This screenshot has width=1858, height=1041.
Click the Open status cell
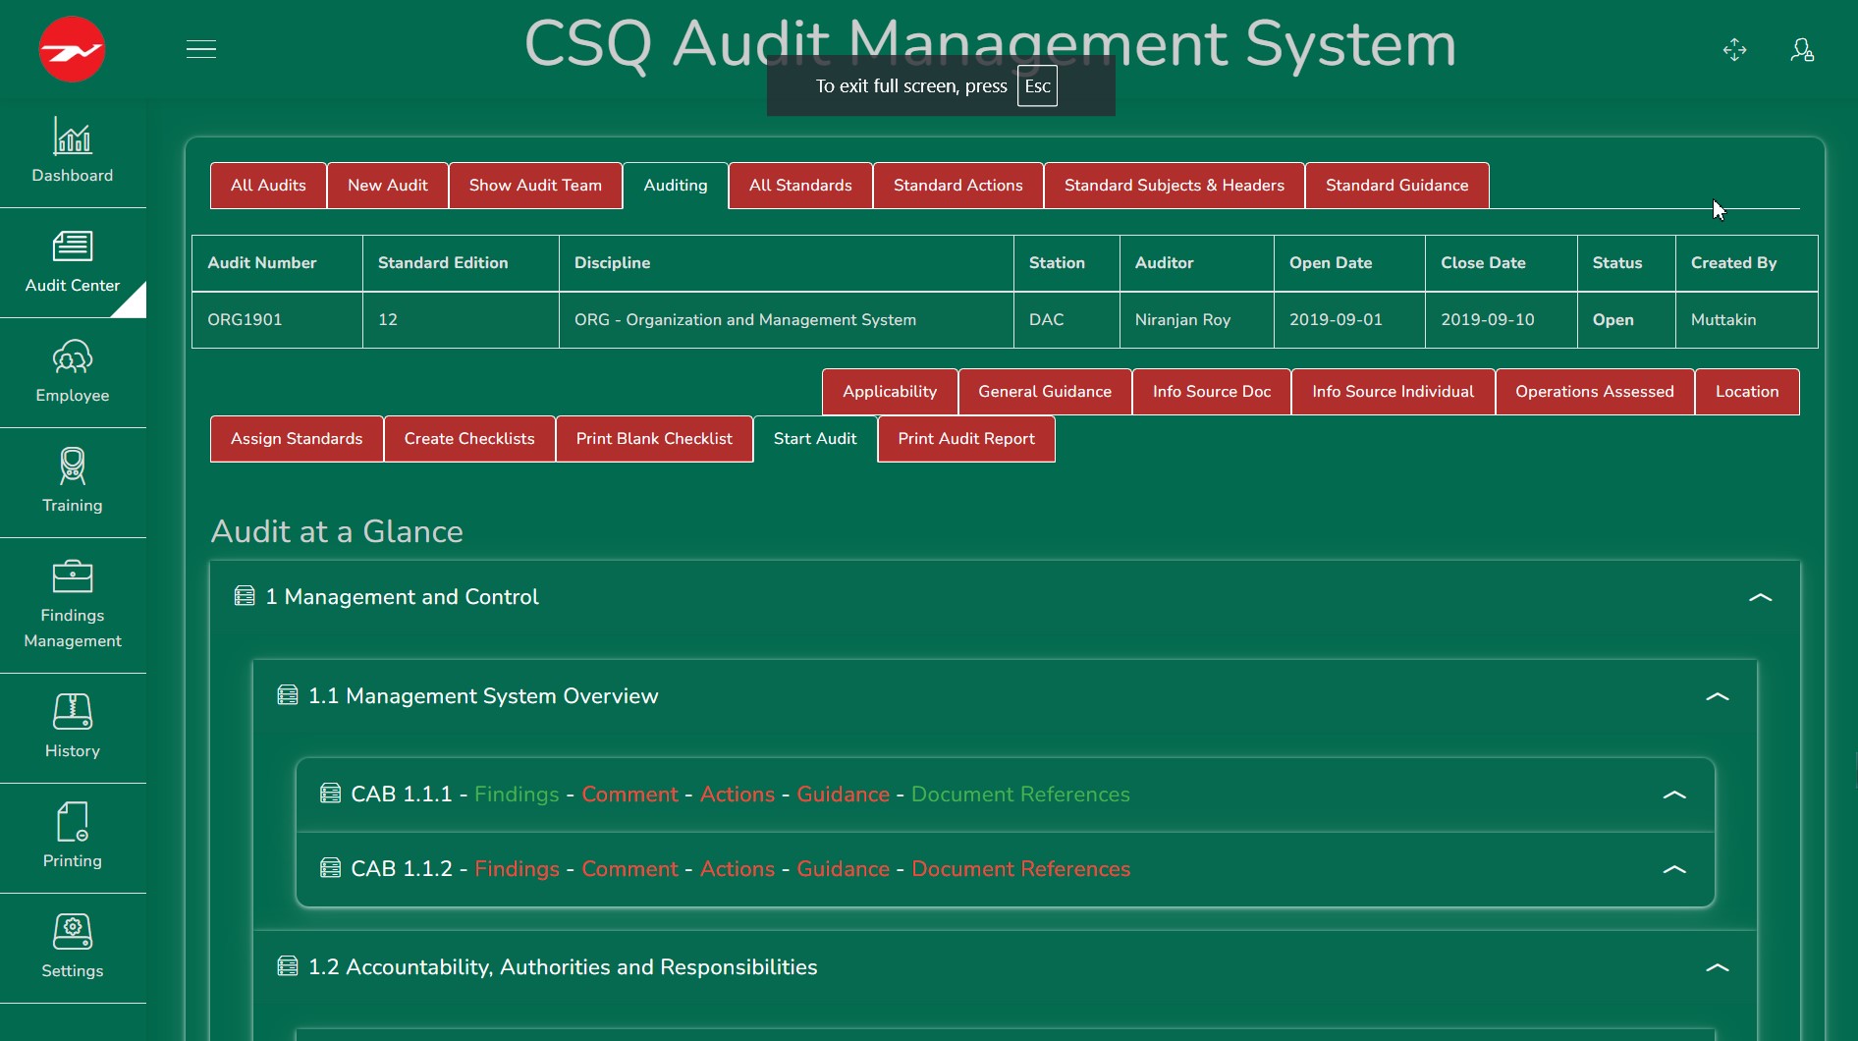[x=1626, y=320]
